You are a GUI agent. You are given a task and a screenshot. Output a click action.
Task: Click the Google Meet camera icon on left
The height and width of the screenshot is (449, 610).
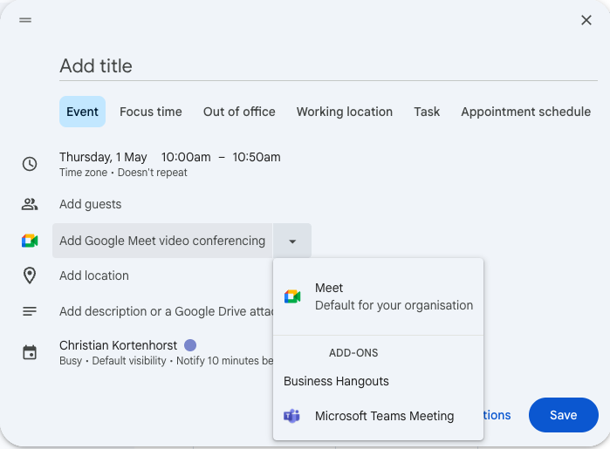pyautogui.click(x=30, y=241)
